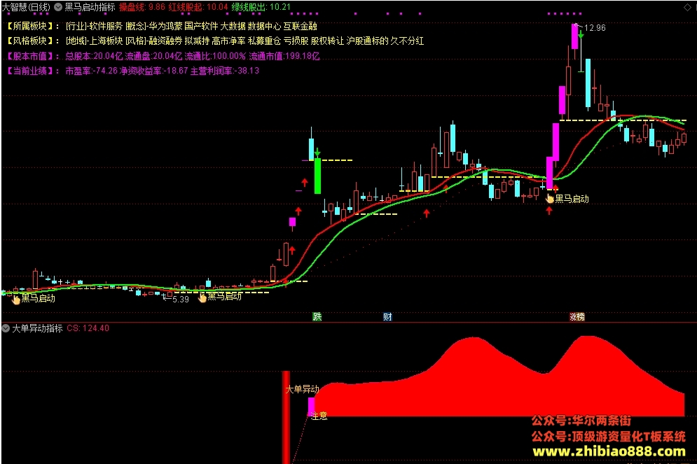Screen dimensions: 697x464
Task: Select the 大智慧(日线) chart title
Action: (26, 7)
